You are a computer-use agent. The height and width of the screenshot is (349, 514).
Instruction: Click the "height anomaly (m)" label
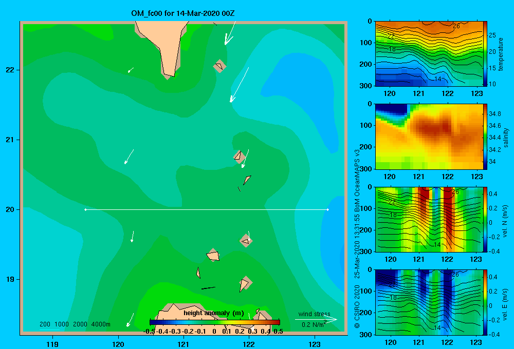[214, 313]
